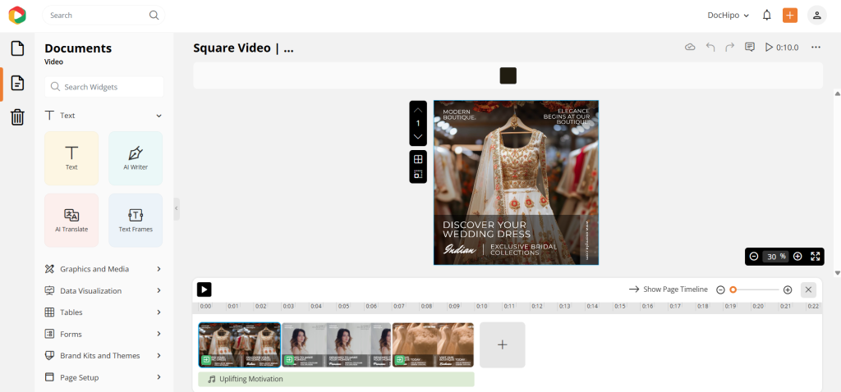Open the page grid view icon
Screen dimensions: 841x392
pyautogui.click(x=418, y=159)
